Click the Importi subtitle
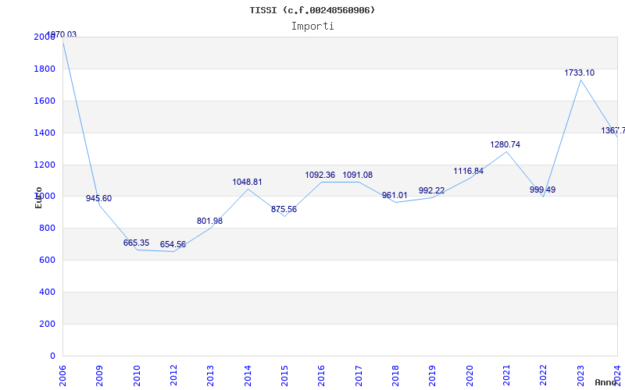Screen dimensions: 625x390 click(x=312, y=27)
